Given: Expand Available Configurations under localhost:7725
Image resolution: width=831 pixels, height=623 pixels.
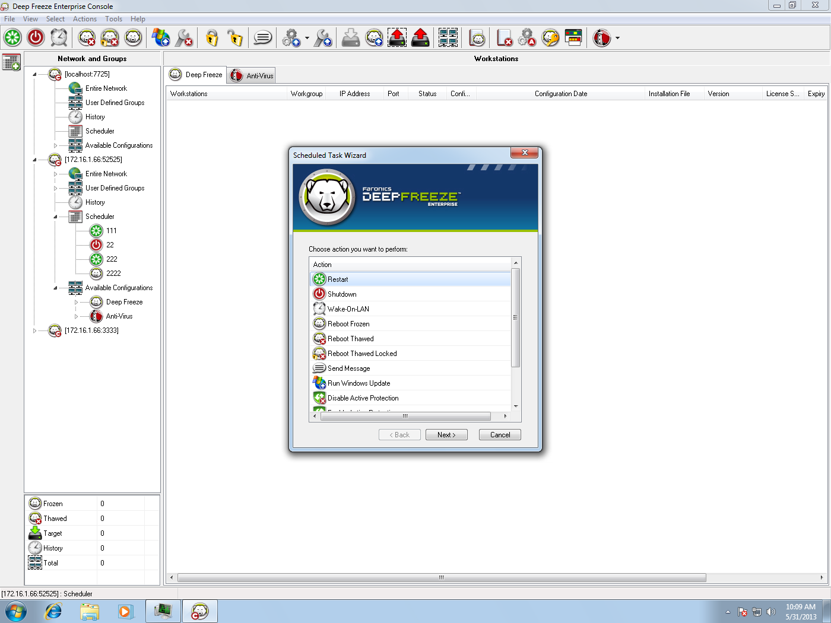Looking at the screenshot, I should point(55,145).
